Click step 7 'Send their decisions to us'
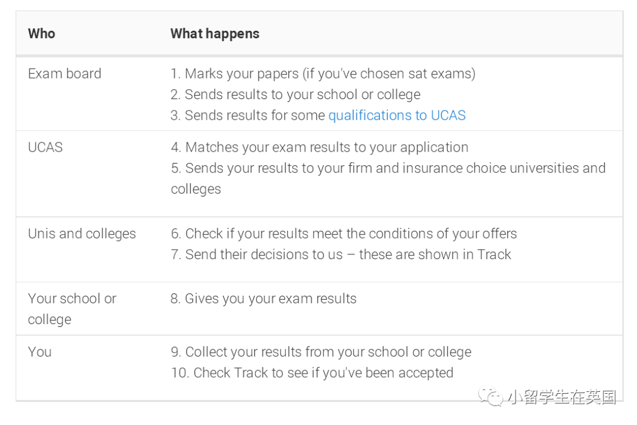This screenshot has width=637, height=425. 341,254
